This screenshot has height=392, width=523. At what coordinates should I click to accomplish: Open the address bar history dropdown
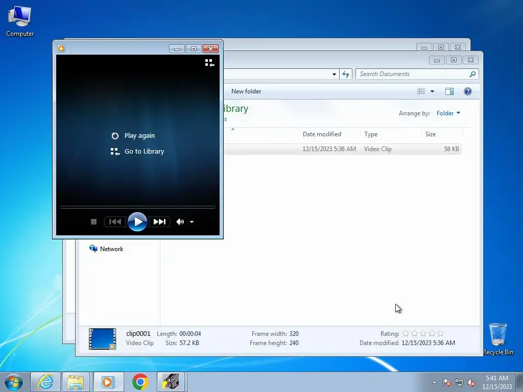[x=334, y=75]
